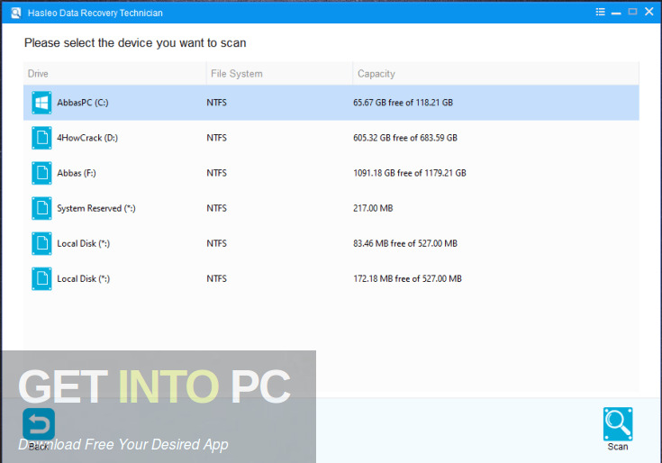Click the Windows icon for AbbasPC (C:)

(x=41, y=103)
